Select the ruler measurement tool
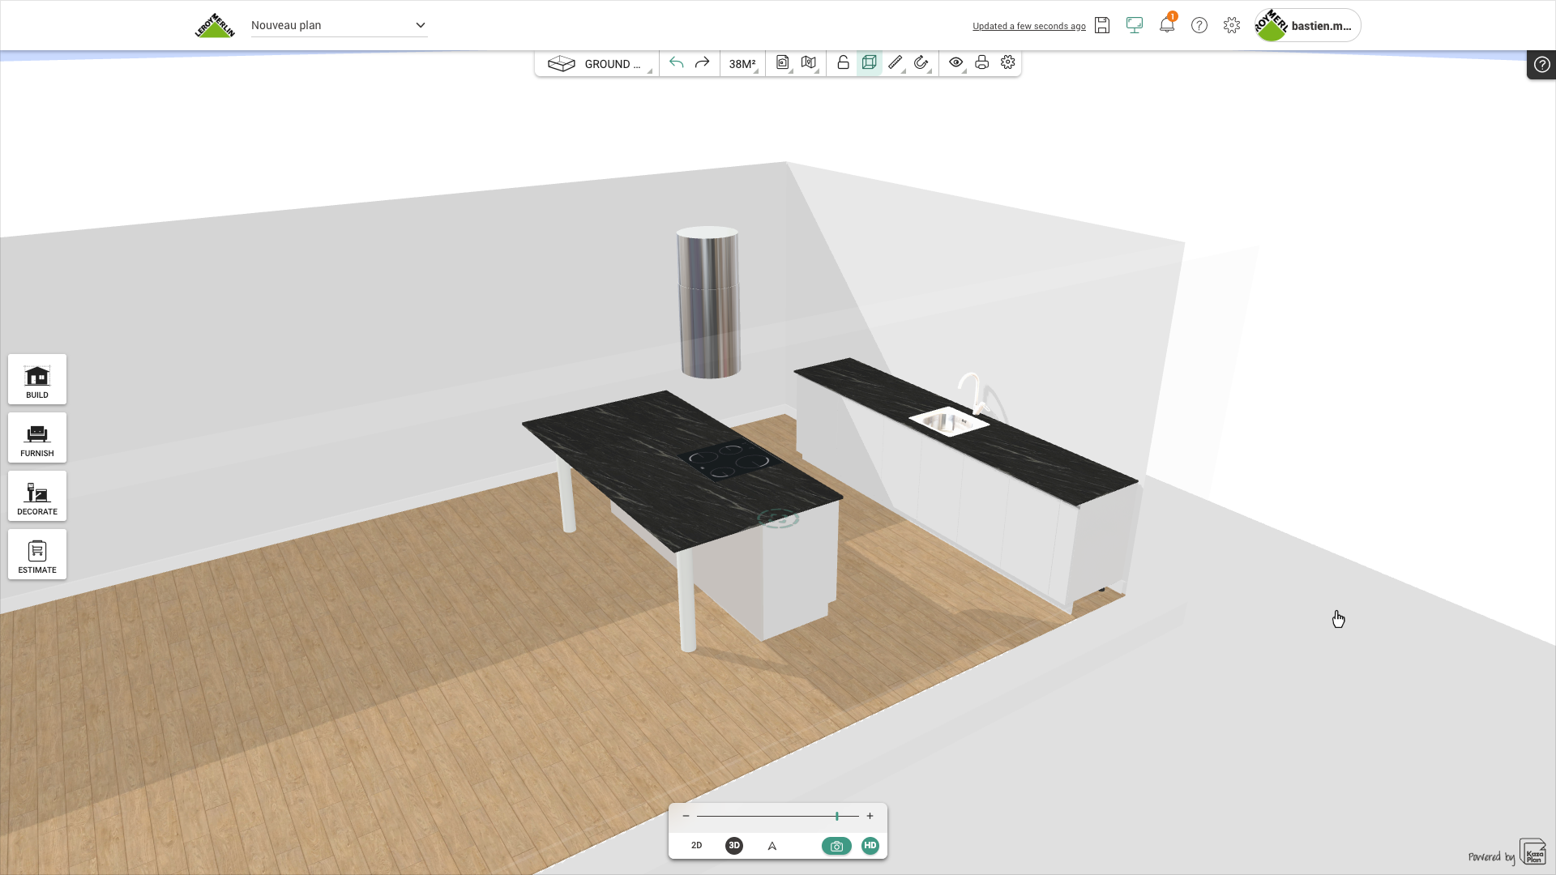Screen dimensions: 1556x875 (896, 62)
